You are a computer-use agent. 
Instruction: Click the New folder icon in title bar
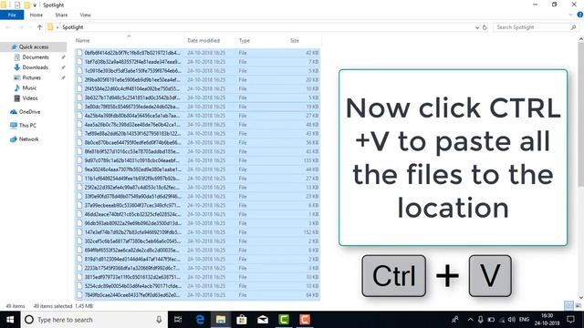point(26,5)
